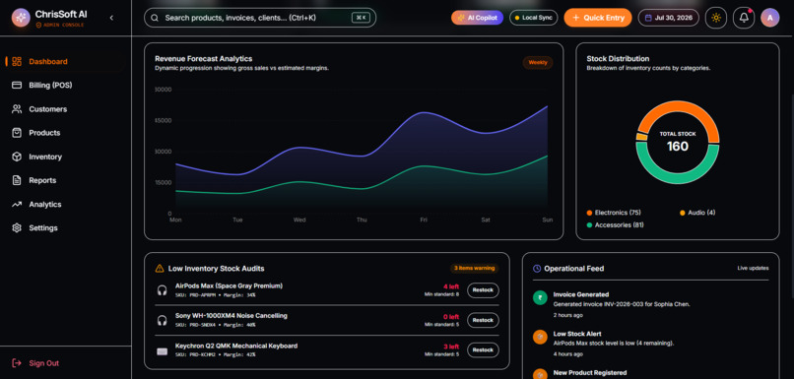This screenshot has width=794, height=379.
Task: Click the search magnifier icon
Action: click(x=155, y=18)
